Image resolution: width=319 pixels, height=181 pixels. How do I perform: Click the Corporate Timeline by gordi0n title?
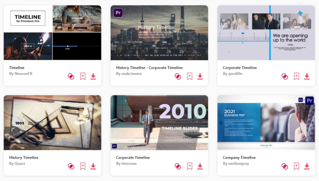point(240,67)
